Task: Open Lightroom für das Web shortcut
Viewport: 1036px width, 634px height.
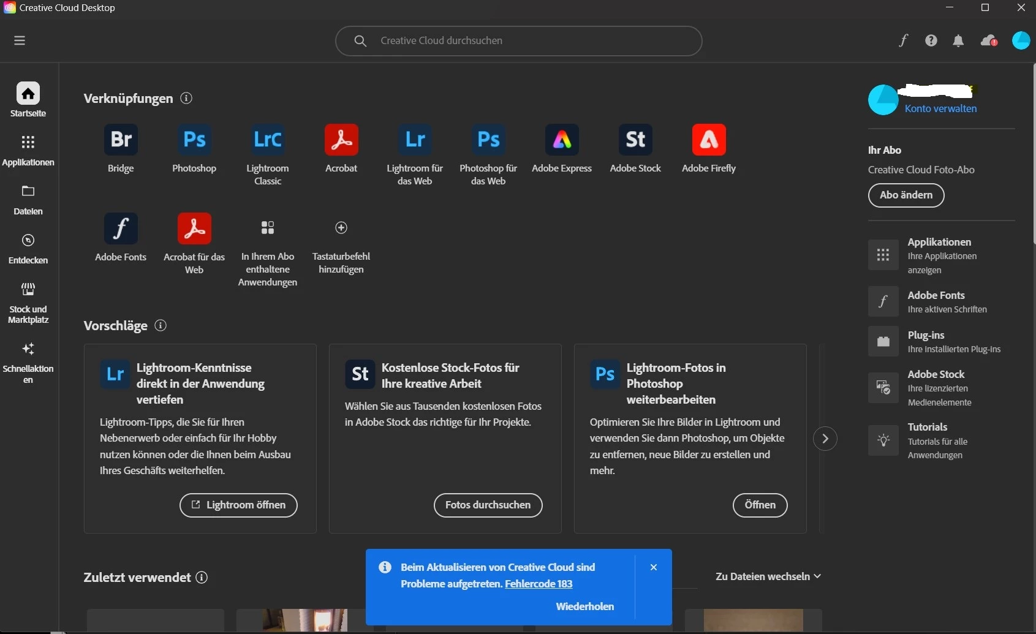Action: pos(415,140)
